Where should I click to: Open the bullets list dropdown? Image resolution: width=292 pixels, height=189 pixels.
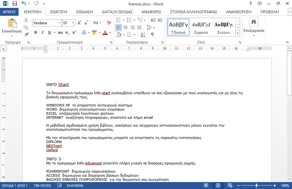pos(124,20)
